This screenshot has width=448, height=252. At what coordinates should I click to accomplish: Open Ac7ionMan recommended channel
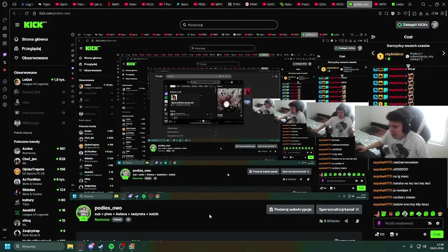click(40, 182)
